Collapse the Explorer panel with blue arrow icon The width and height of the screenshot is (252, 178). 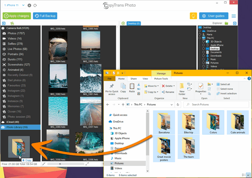pos(234,23)
